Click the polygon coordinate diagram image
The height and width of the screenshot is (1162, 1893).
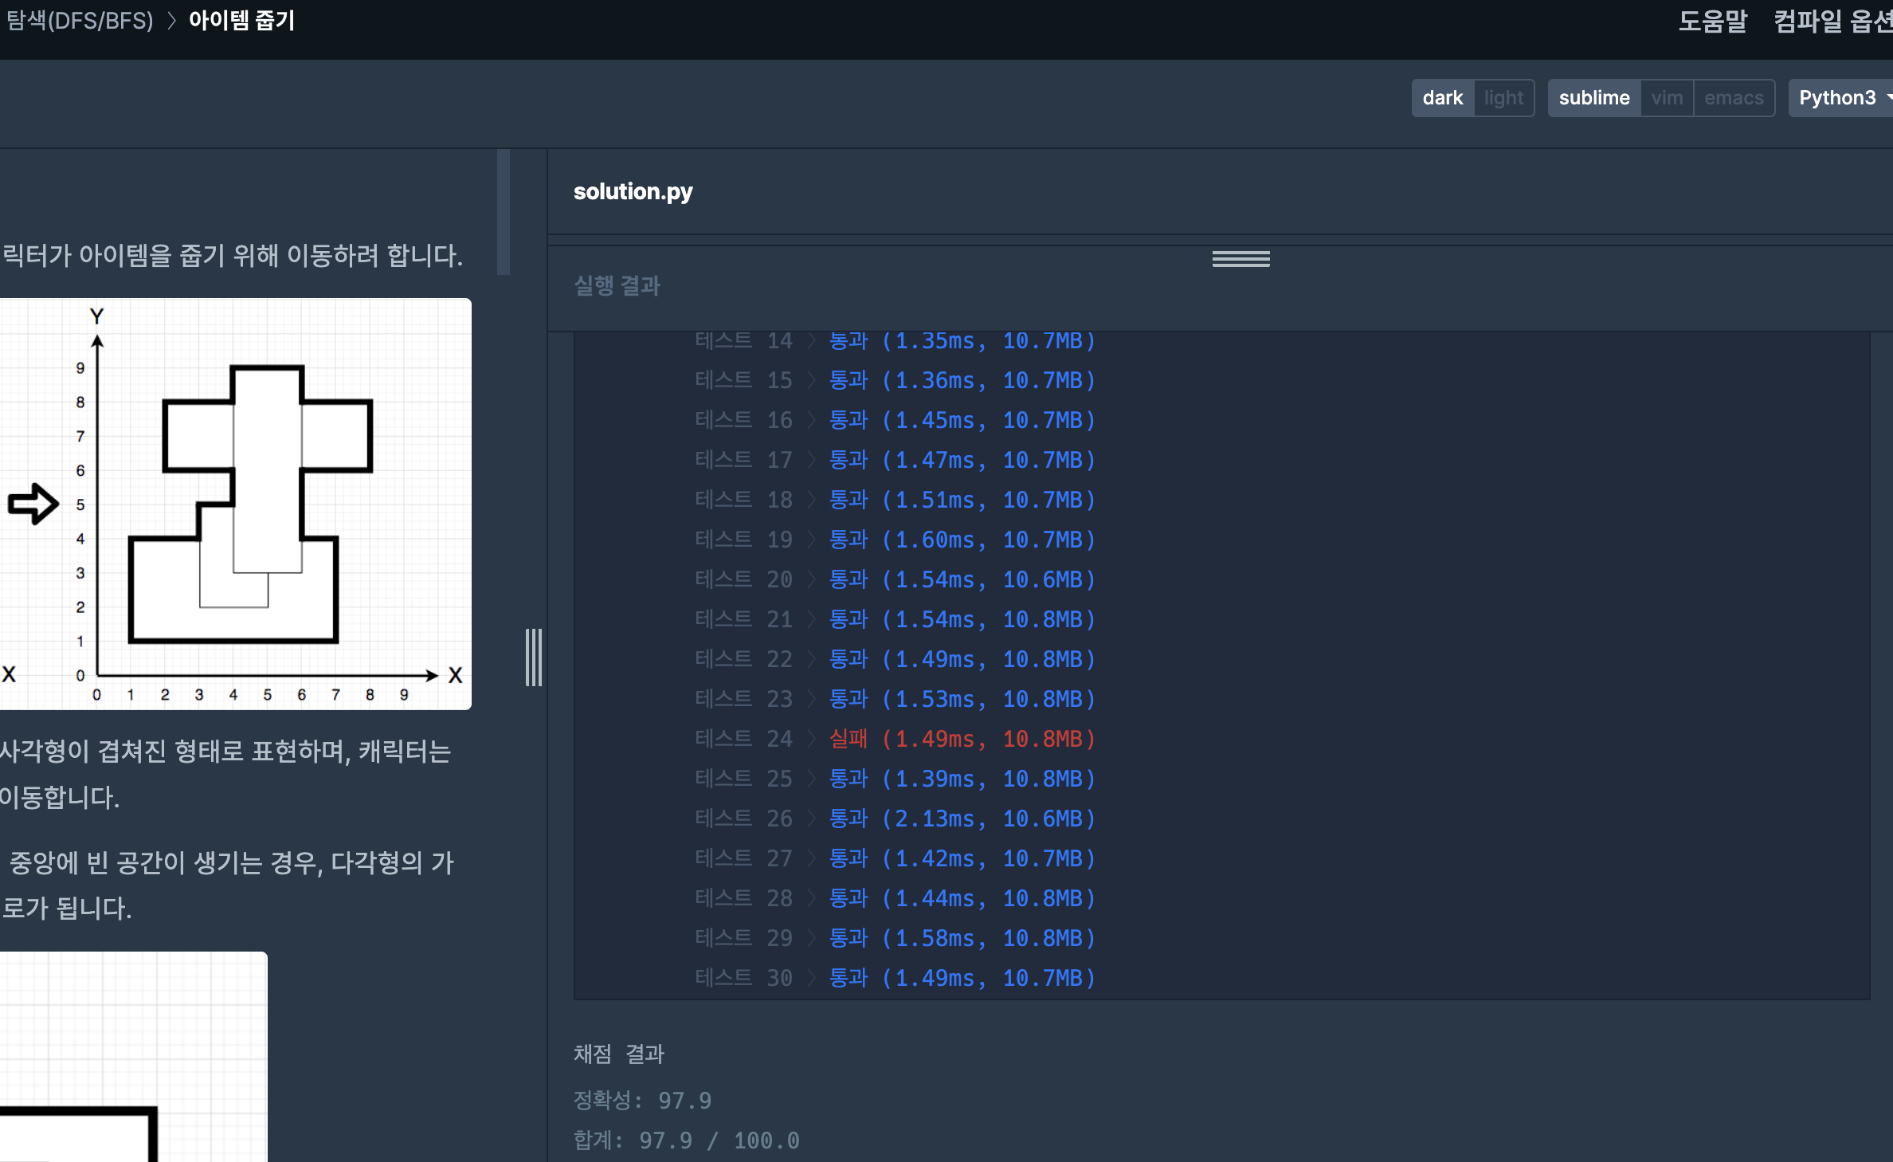coord(235,504)
